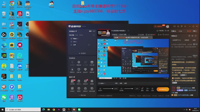Screen dimensions: 200x112
Task: Open speaker device dropdown arrow
Action: [123, 89]
